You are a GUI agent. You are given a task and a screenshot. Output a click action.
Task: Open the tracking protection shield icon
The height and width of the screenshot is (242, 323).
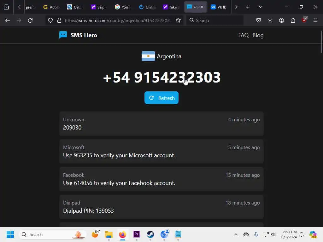[50, 20]
